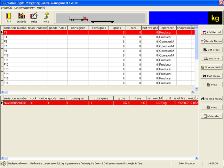Run First Query binoculars button
Image resolution: width=224 pixels, height=168 pixels.
click(x=212, y=76)
